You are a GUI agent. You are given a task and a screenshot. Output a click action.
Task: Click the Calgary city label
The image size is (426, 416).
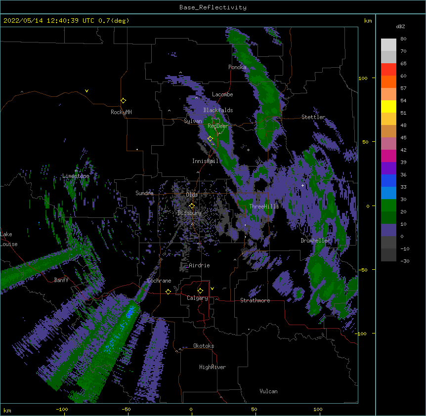pos(197,298)
